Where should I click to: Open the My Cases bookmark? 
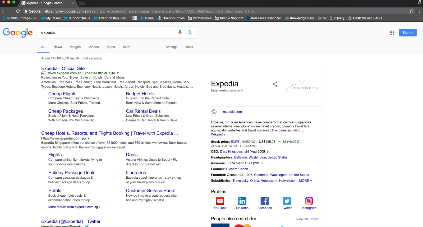coord(51,18)
